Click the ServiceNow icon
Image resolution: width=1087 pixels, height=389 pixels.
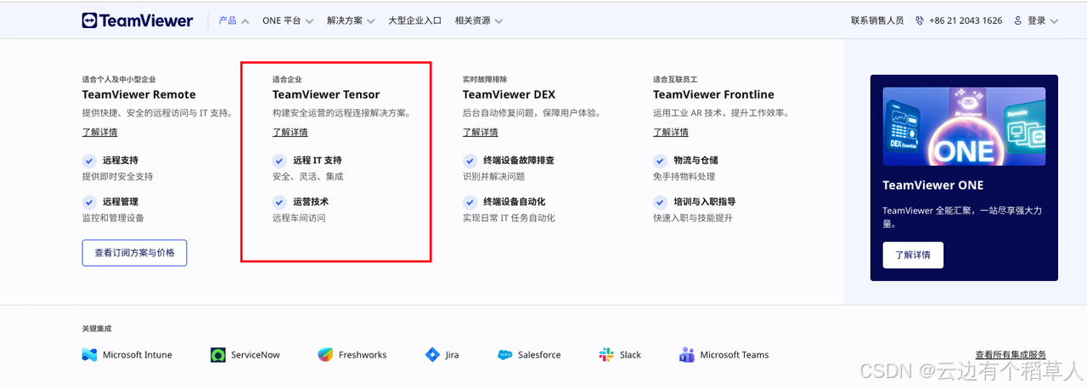(217, 355)
